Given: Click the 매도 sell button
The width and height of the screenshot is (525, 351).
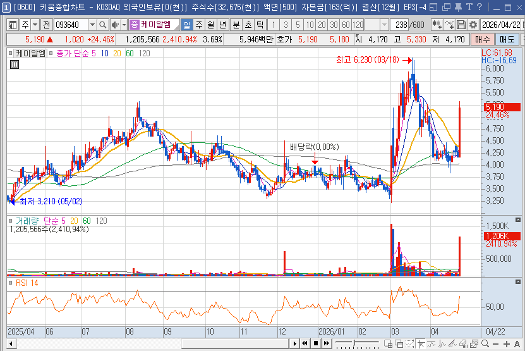Looking at the screenshot, I should (507, 39).
